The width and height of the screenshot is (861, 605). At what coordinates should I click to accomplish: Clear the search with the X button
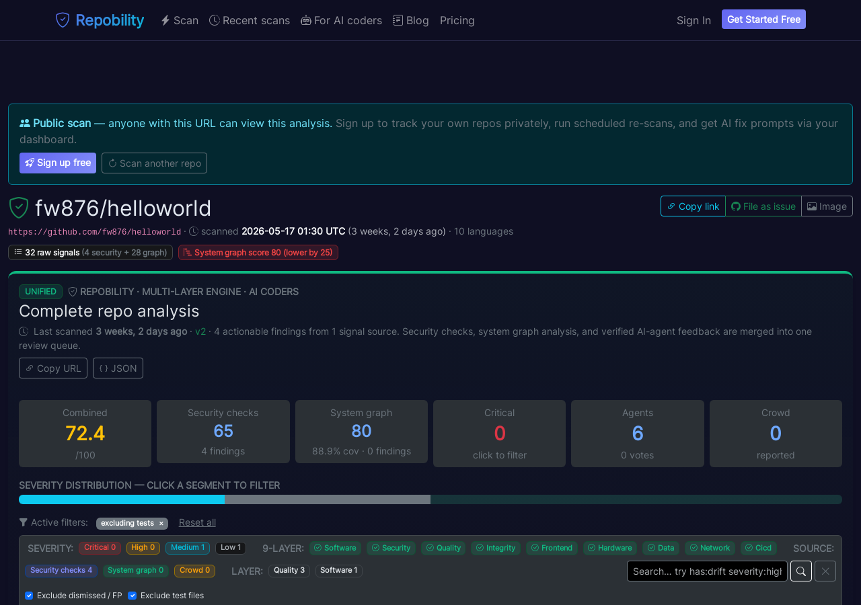[x=825, y=571]
